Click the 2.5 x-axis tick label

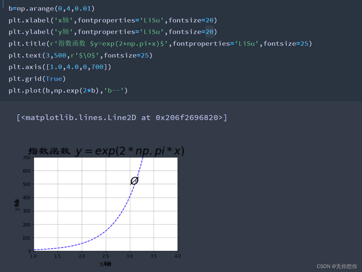tap(106, 256)
